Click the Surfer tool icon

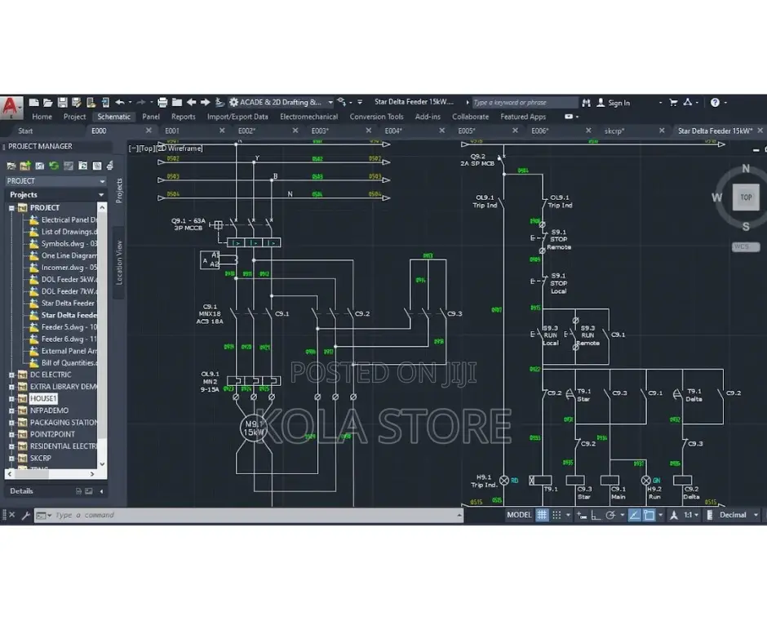[219, 102]
